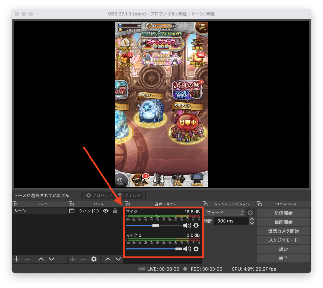
Task: Click the マイク 2 volume slider handle
Action: pos(178,249)
